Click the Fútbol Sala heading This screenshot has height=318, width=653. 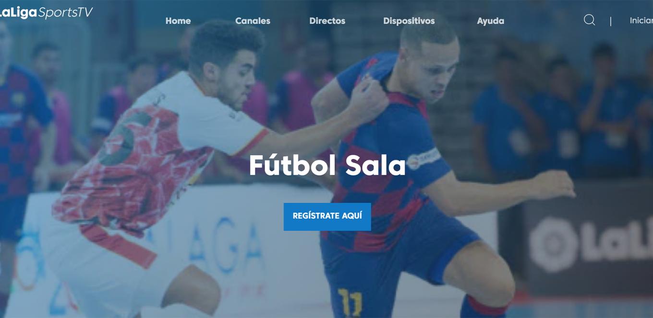tap(327, 165)
